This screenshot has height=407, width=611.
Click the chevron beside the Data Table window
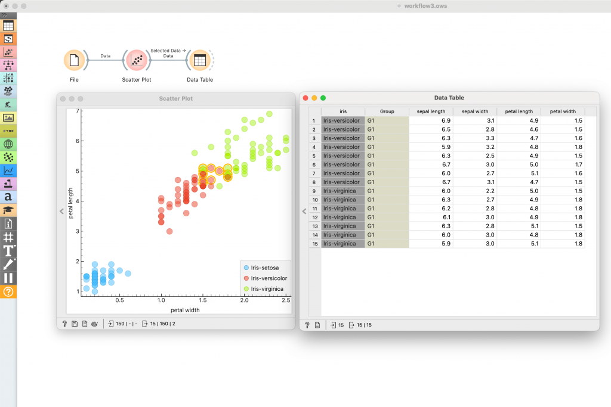pos(304,211)
